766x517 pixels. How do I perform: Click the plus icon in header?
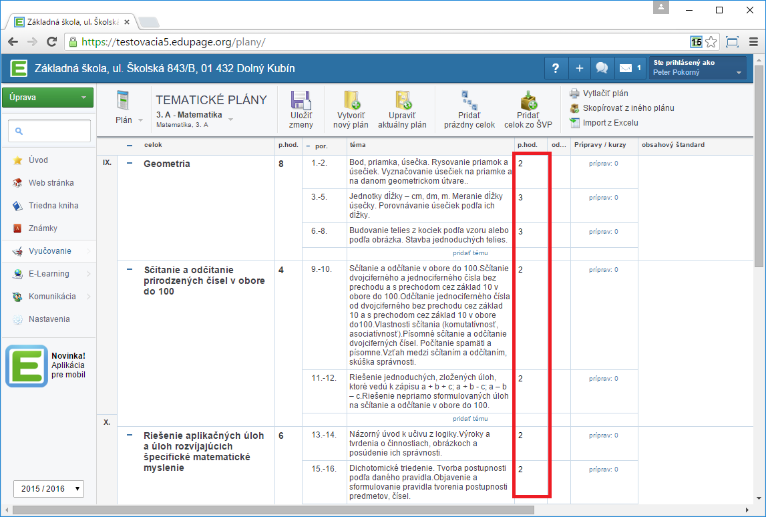tap(579, 68)
